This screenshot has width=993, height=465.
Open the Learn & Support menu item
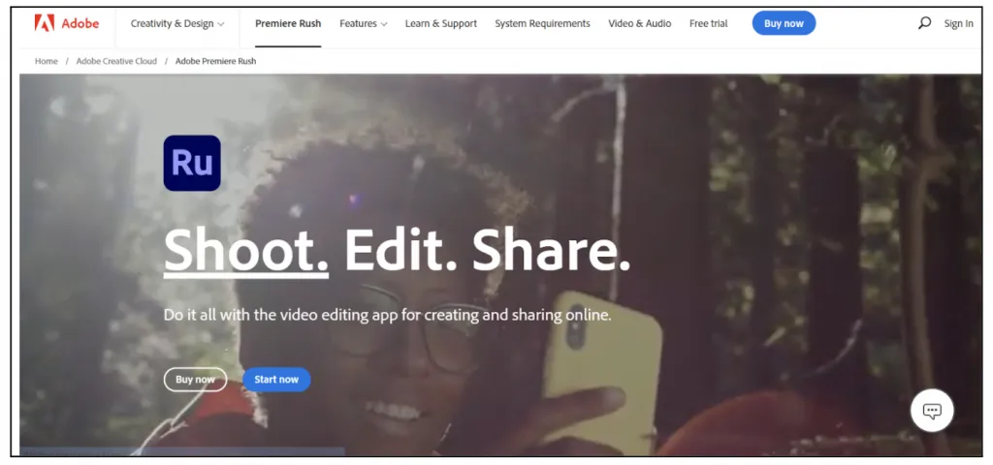pyautogui.click(x=441, y=23)
